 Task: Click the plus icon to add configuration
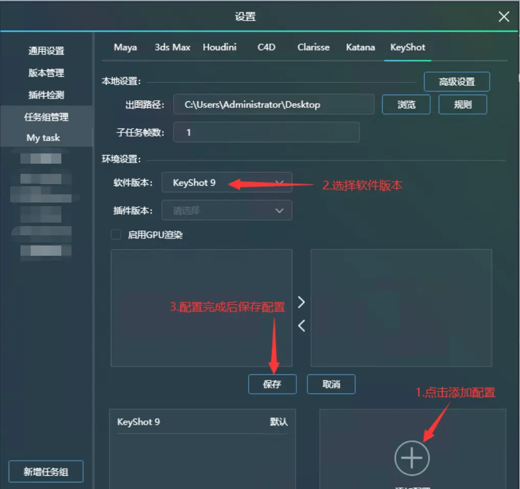[x=412, y=458]
